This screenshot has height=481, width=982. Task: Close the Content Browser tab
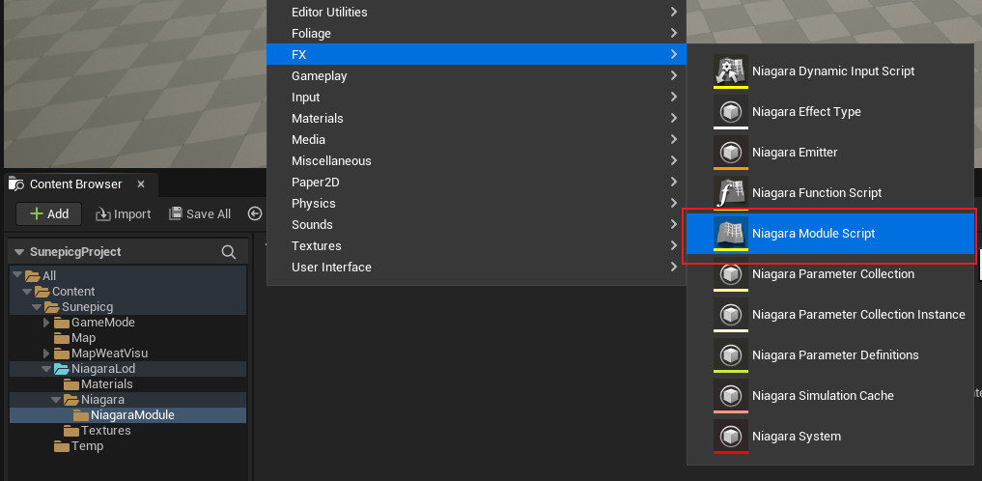pyautogui.click(x=141, y=184)
